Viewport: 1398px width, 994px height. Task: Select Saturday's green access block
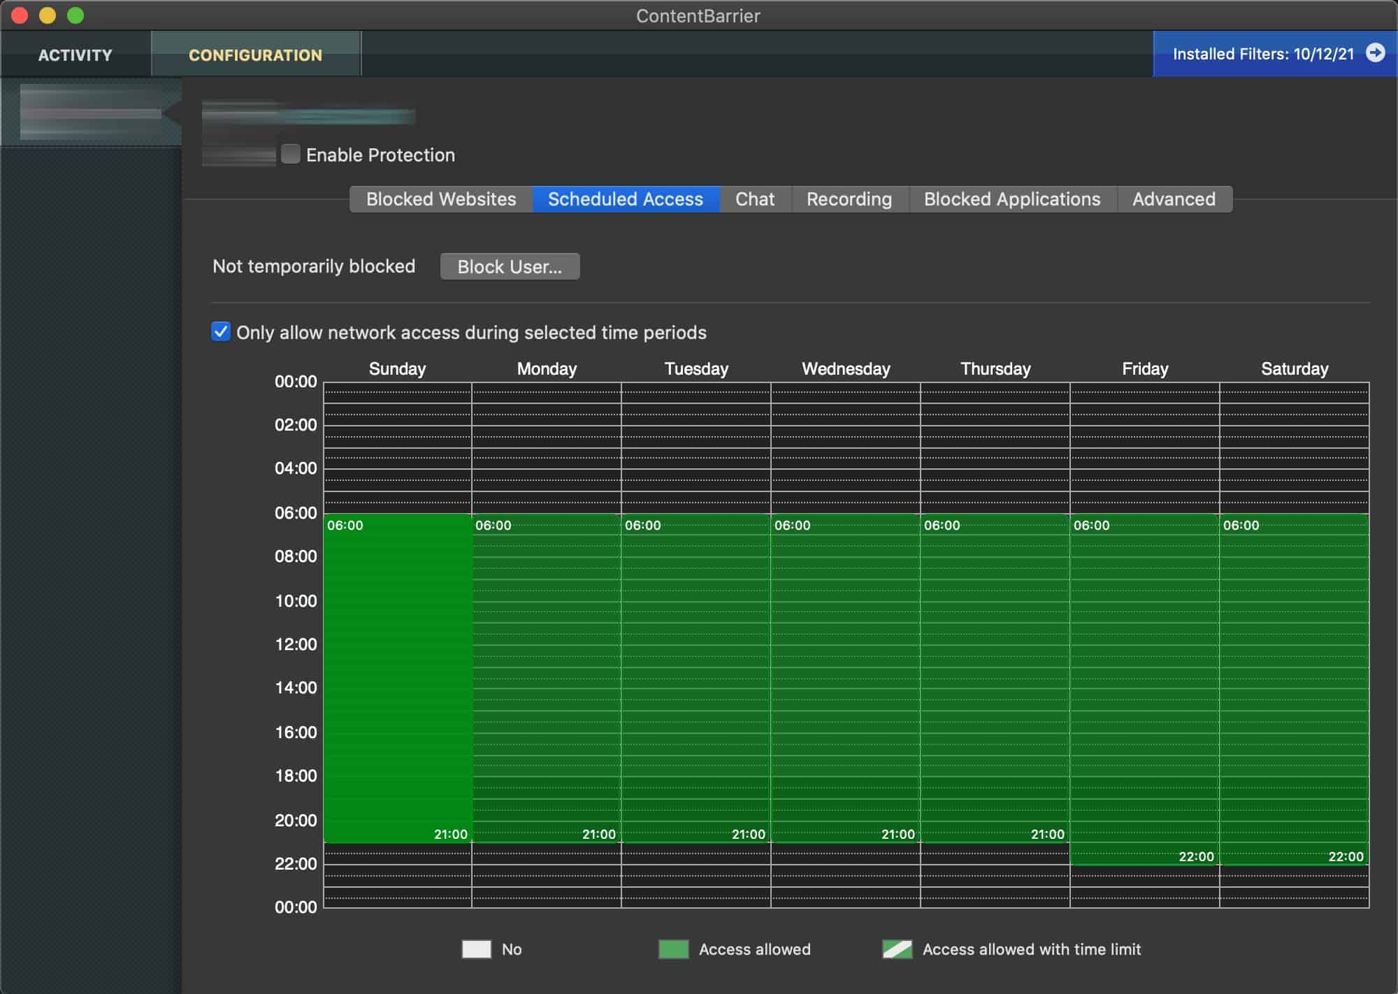click(x=1295, y=689)
